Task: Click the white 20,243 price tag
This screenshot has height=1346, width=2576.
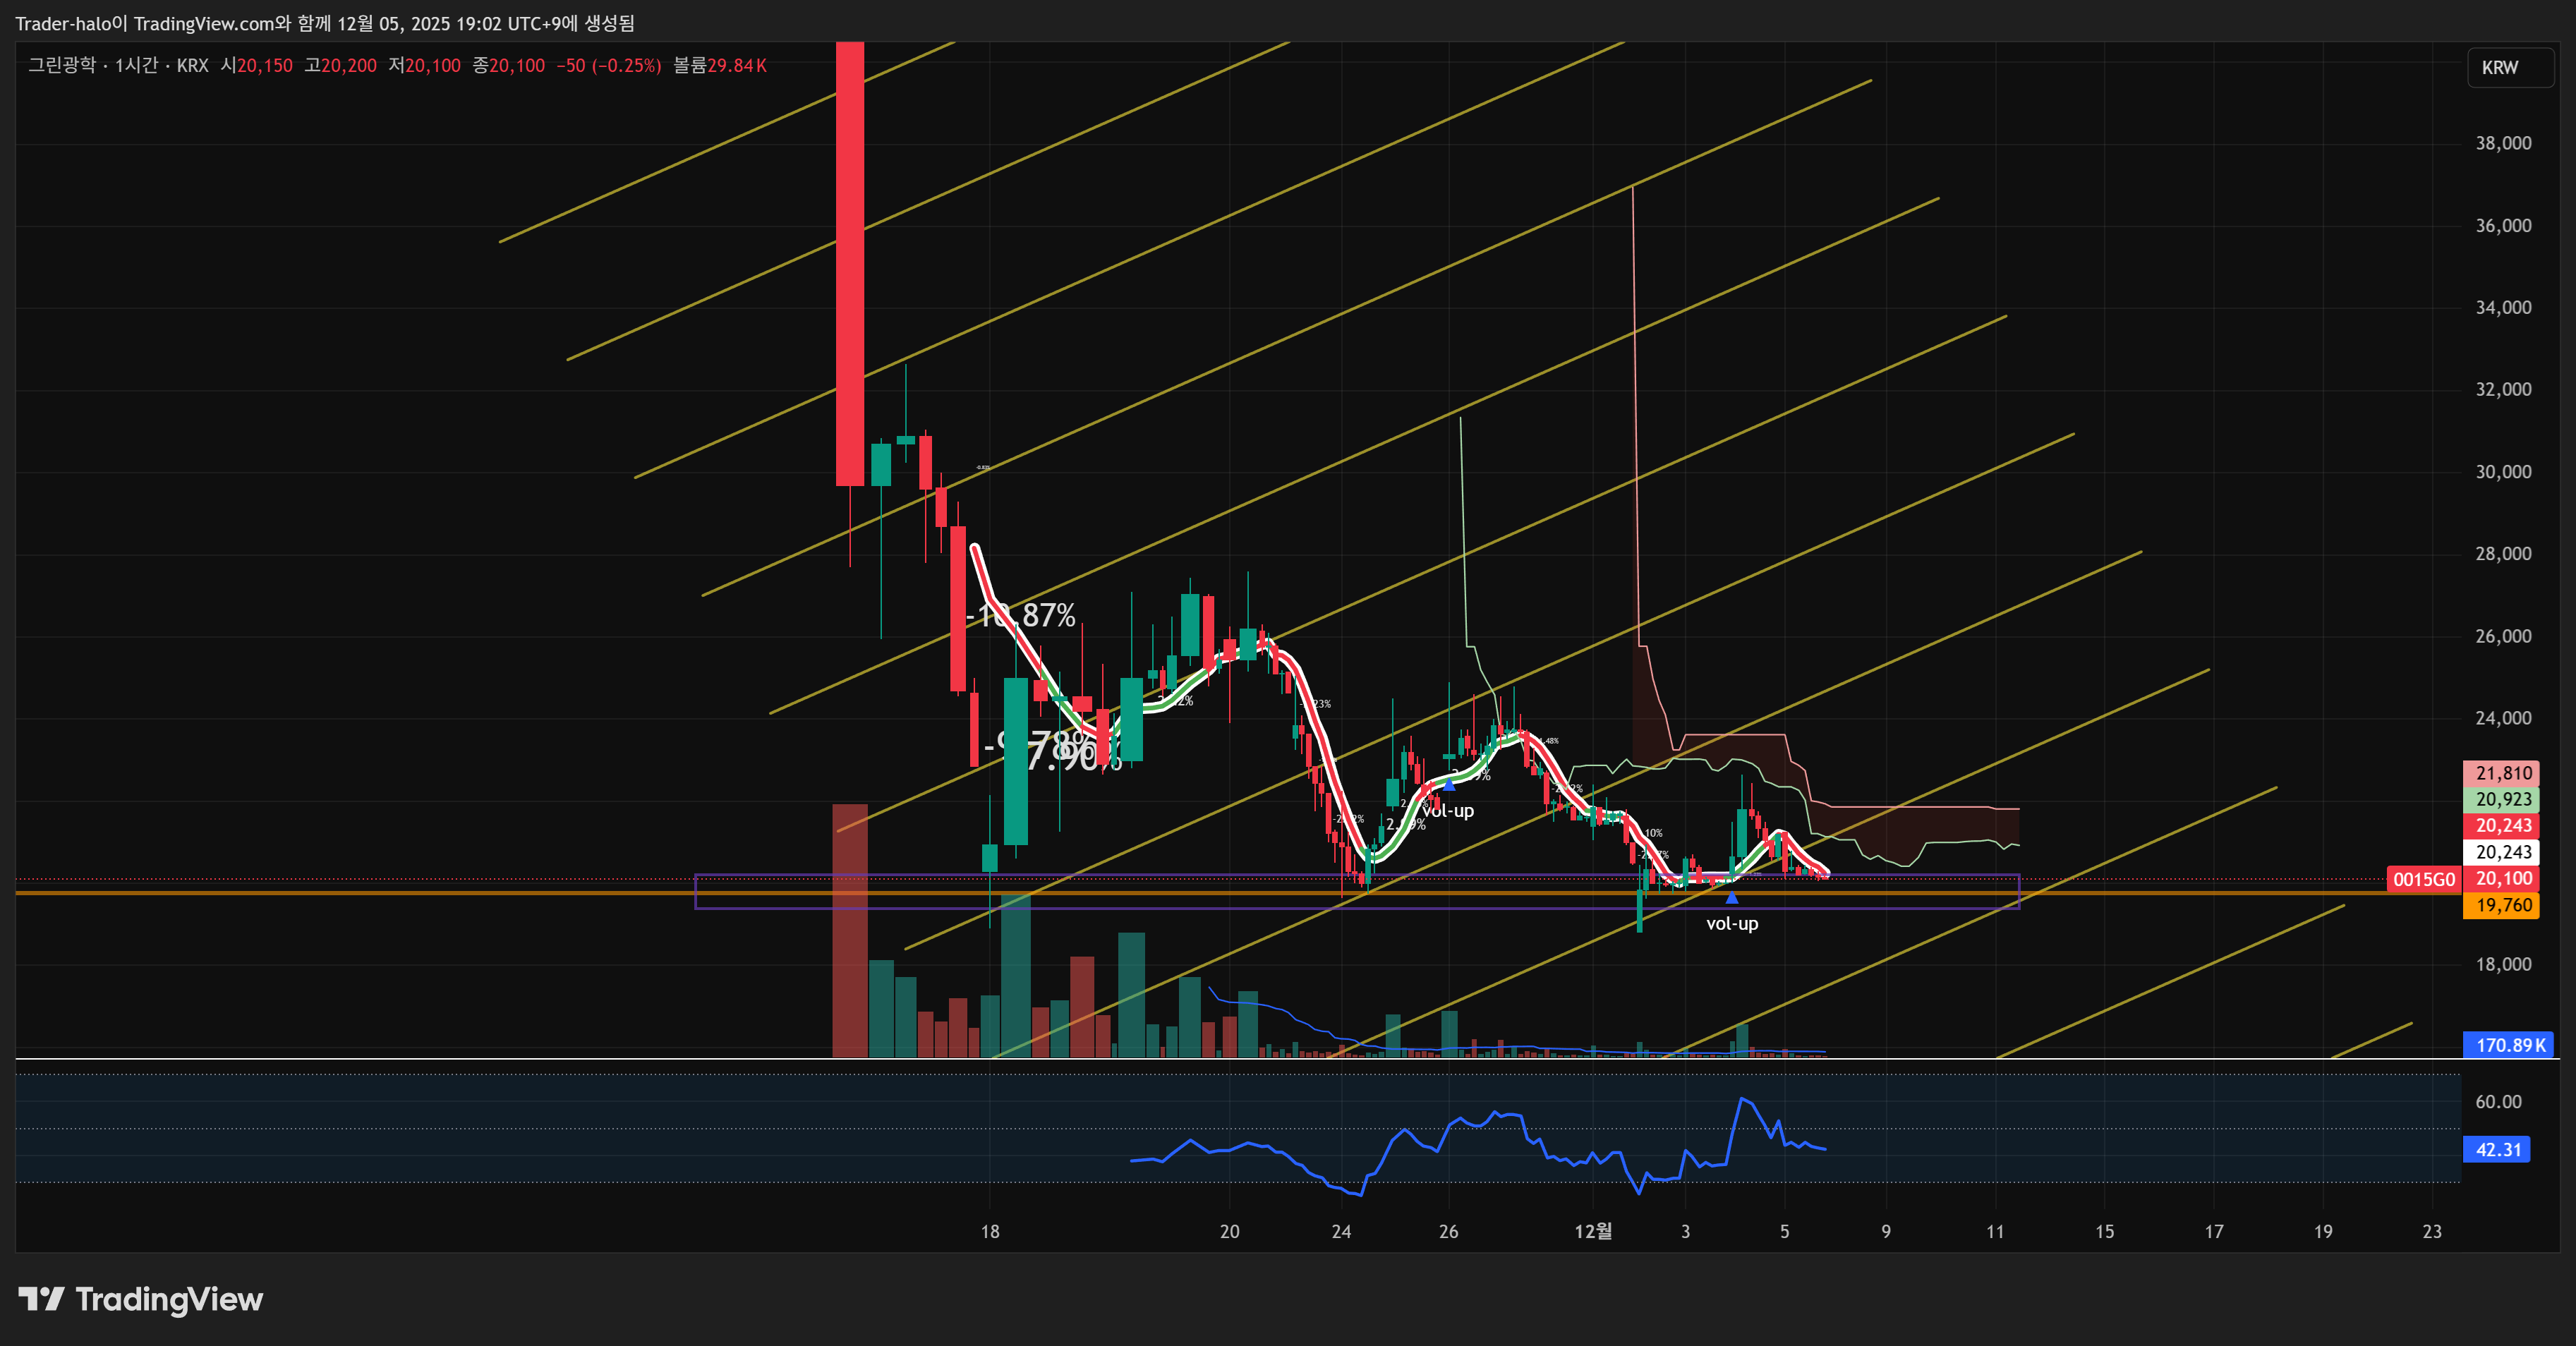Action: click(2501, 852)
